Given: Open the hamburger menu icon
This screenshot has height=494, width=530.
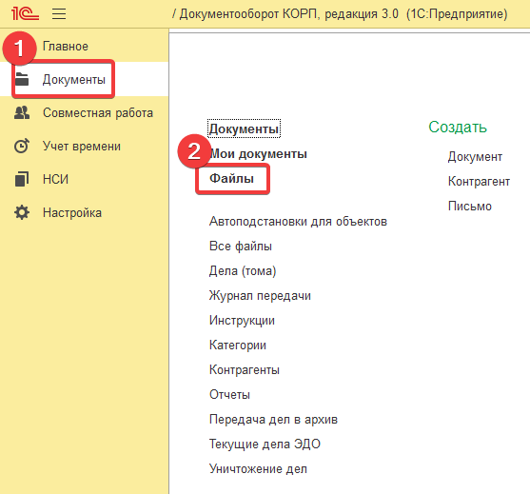Looking at the screenshot, I should click(x=59, y=13).
